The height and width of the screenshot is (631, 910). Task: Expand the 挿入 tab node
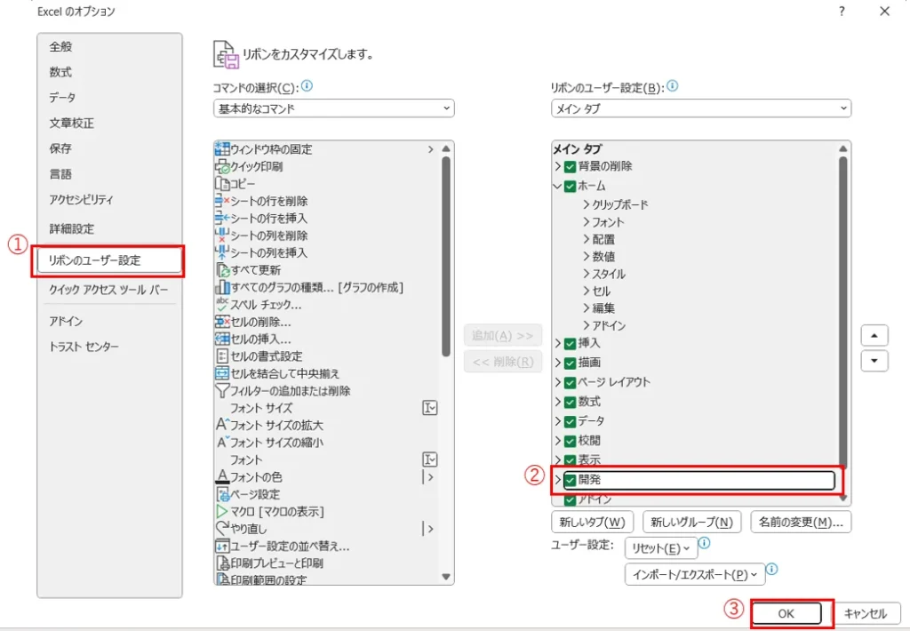click(557, 344)
